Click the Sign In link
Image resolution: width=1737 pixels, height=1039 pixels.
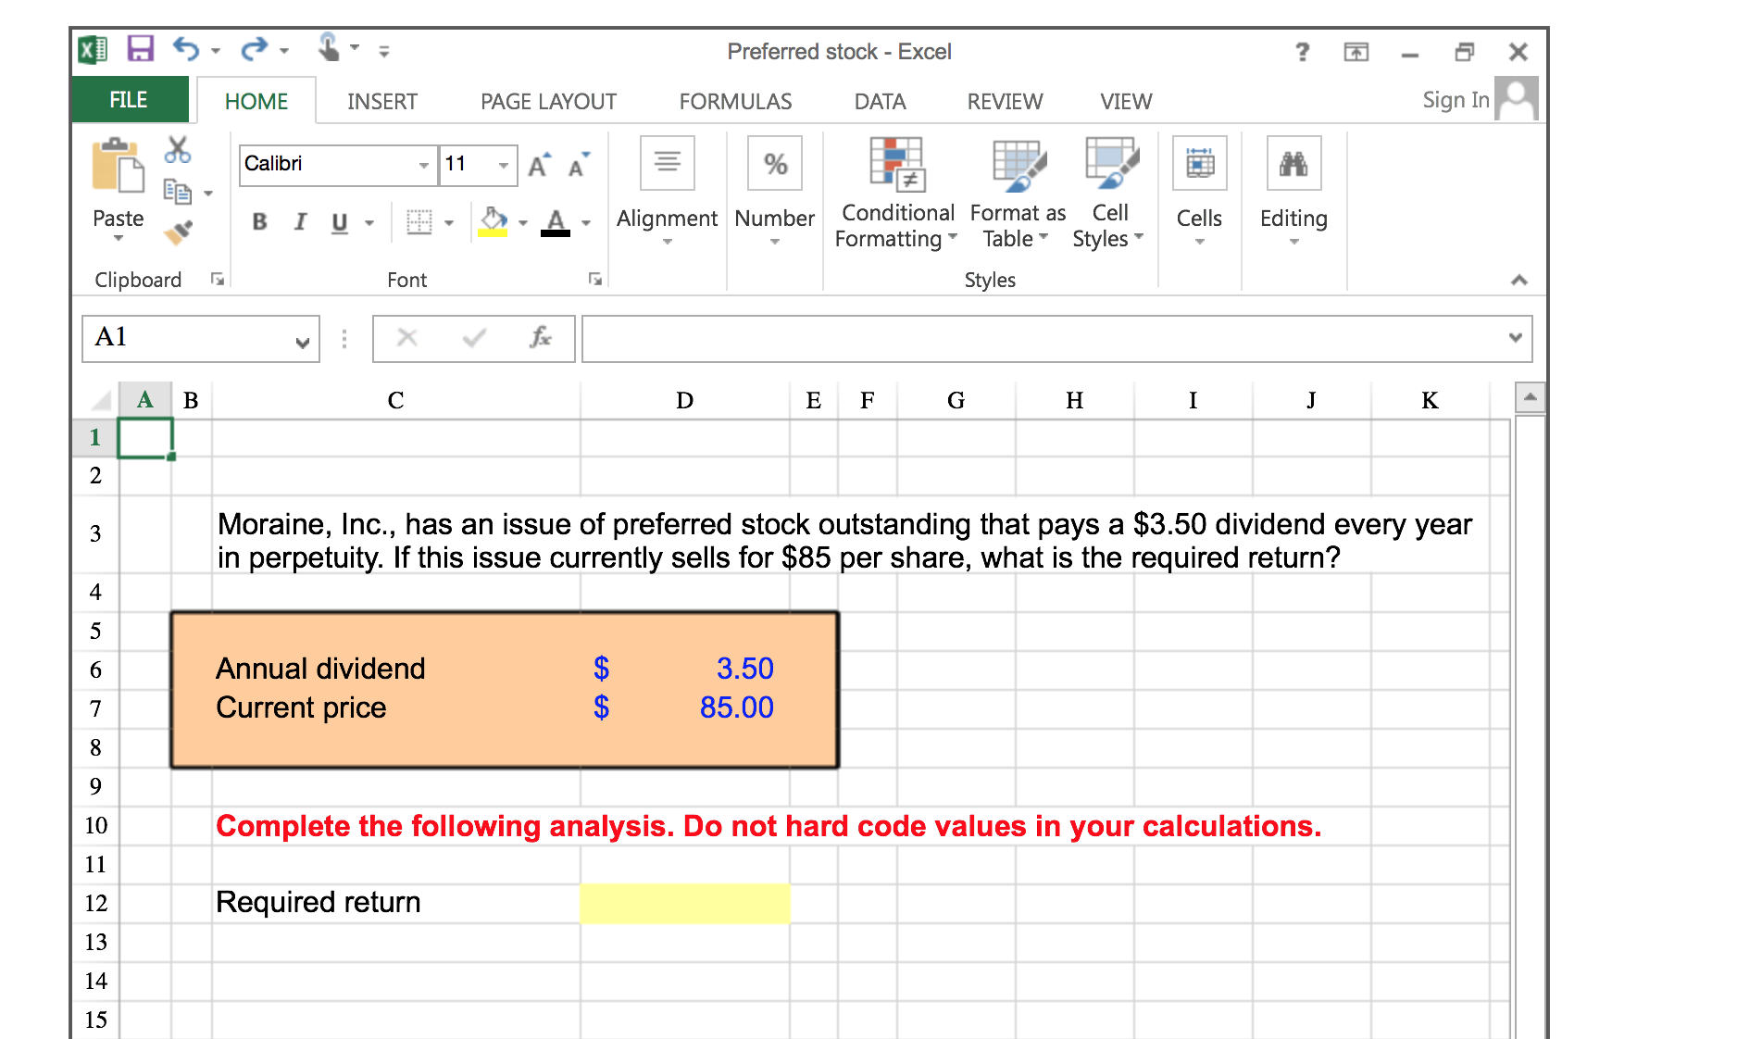point(1455,99)
